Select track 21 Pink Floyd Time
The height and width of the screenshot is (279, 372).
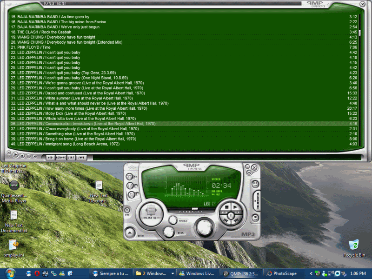point(184,47)
